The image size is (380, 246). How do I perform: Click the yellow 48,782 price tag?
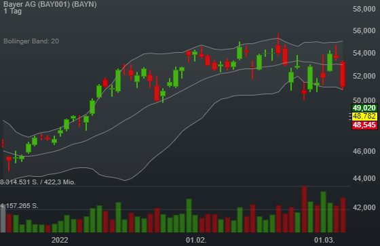click(364, 117)
